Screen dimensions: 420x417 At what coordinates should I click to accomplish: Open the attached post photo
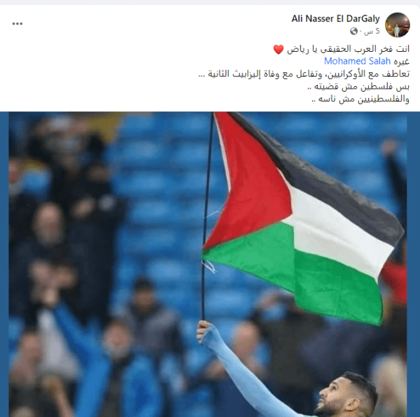[208, 264]
